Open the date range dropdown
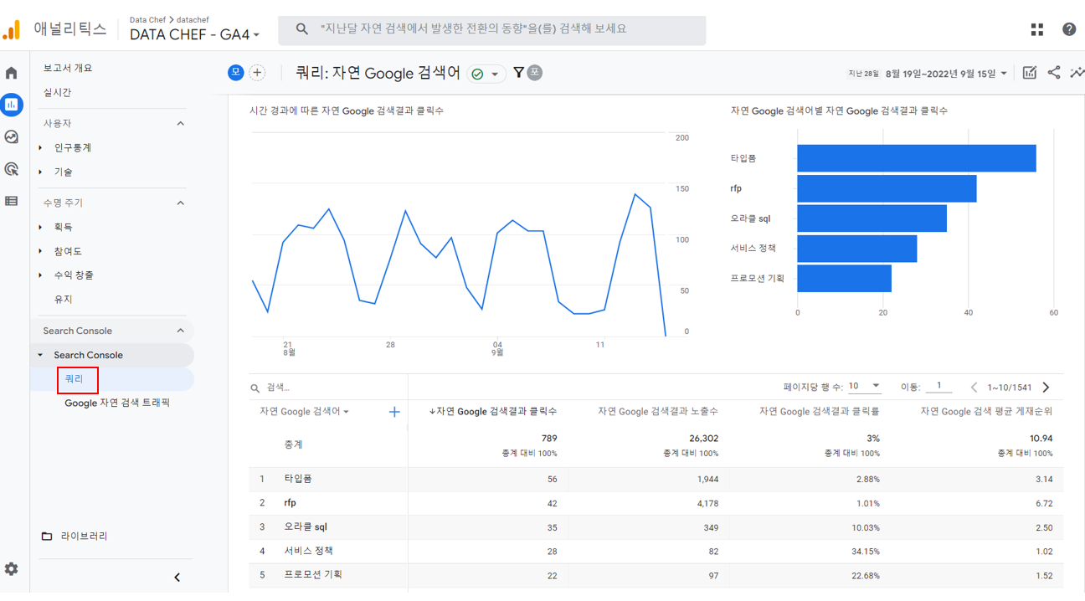Image resolution: width=1085 pixels, height=601 pixels. point(946,74)
